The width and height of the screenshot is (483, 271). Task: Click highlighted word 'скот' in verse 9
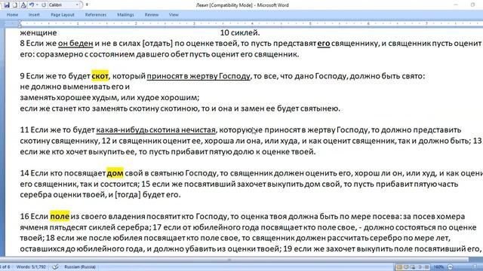pyautogui.click(x=100, y=76)
